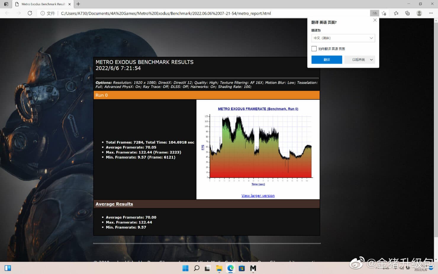
Task: Select the Metro Exodus Benchmark Results tab
Action: 43,4
